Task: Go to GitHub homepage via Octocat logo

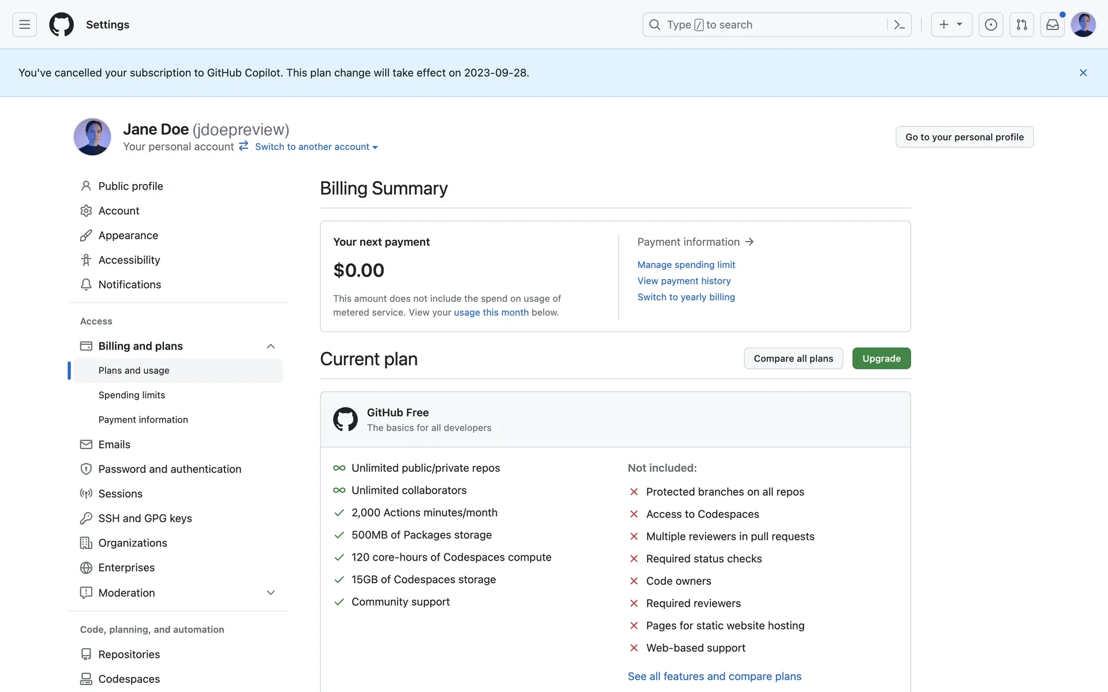Action: 61,25
